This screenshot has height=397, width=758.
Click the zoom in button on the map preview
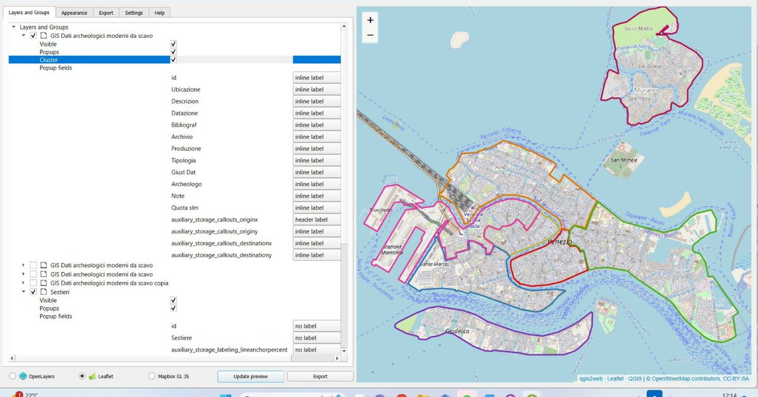tap(370, 20)
